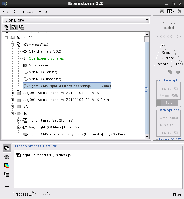The width and height of the screenshot is (184, 199).
Task: Select 'CTF channels (302)' tree label
Action: 45,51
